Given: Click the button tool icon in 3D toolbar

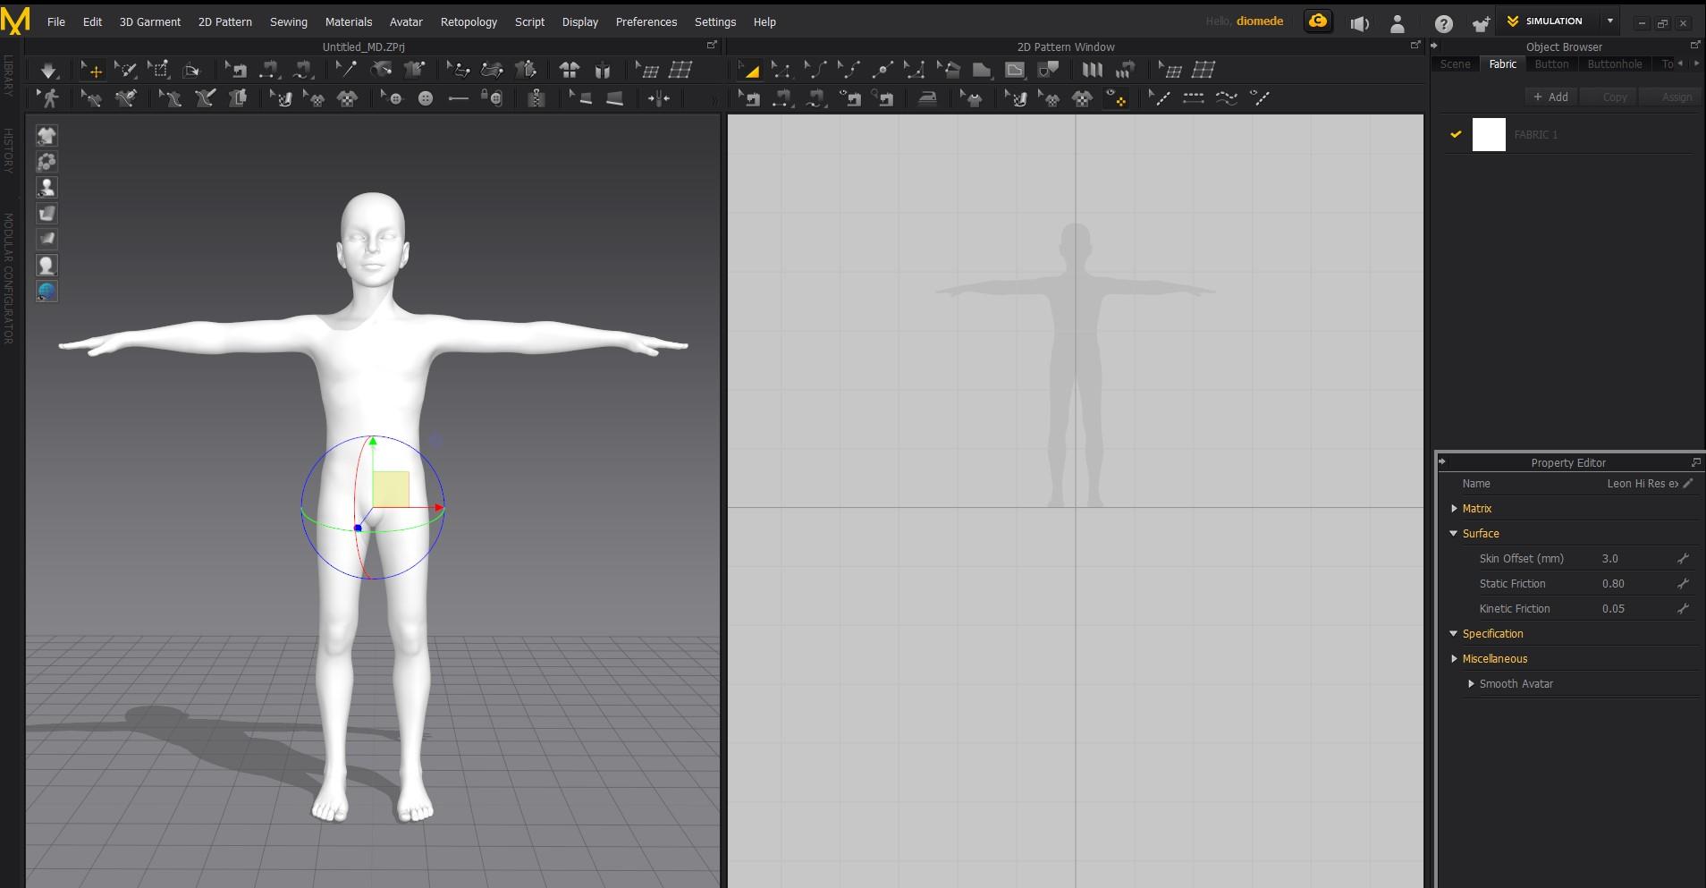Looking at the screenshot, I should [426, 98].
